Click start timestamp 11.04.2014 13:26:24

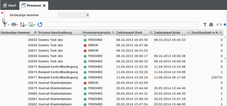tap(132, 77)
